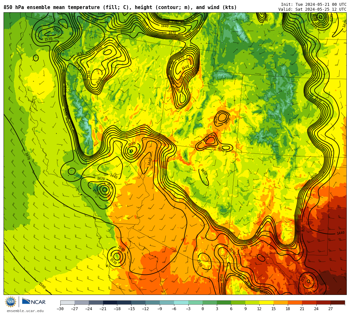Viewport: 350px width, 315px height.
Task: Click the −9 colorbar tick label
Action: pos(160,309)
